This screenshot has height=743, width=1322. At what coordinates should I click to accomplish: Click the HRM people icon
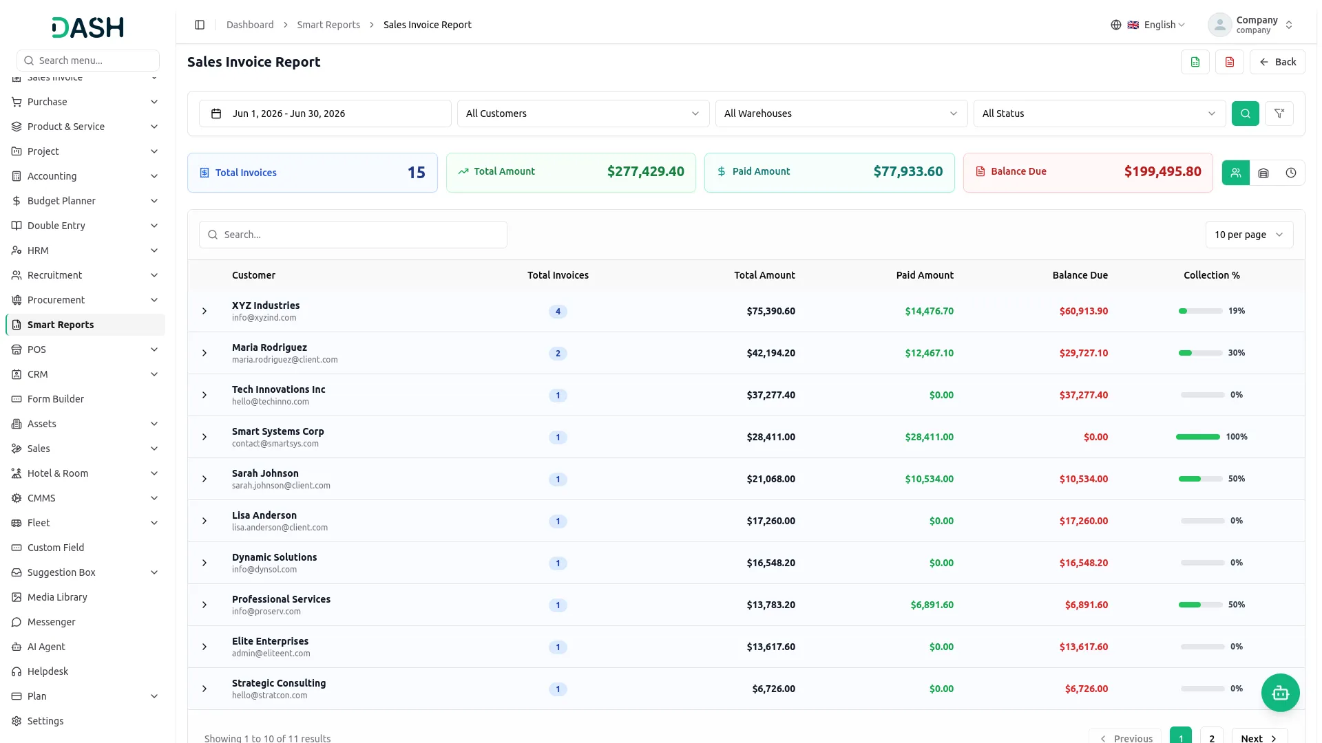pyautogui.click(x=17, y=250)
